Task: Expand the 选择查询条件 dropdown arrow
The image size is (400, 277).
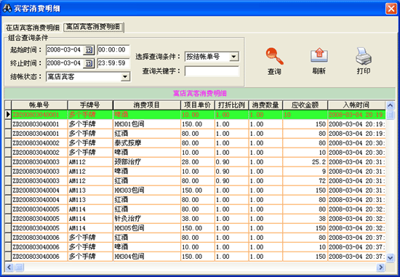Action: click(x=233, y=57)
